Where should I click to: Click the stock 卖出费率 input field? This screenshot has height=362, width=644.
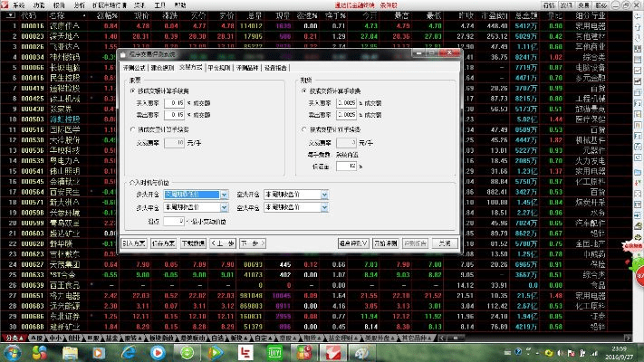(x=174, y=115)
